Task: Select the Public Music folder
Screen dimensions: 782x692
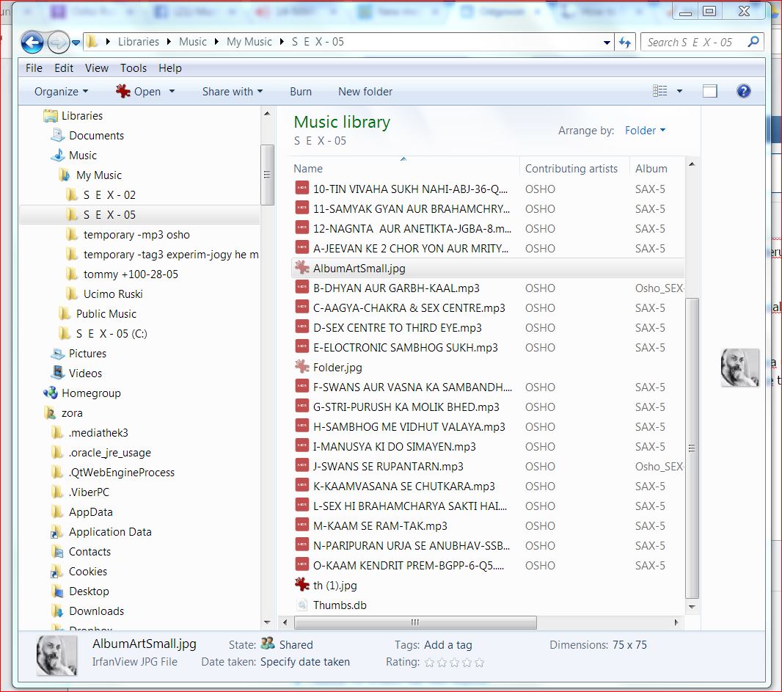Action: click(106, 314)
